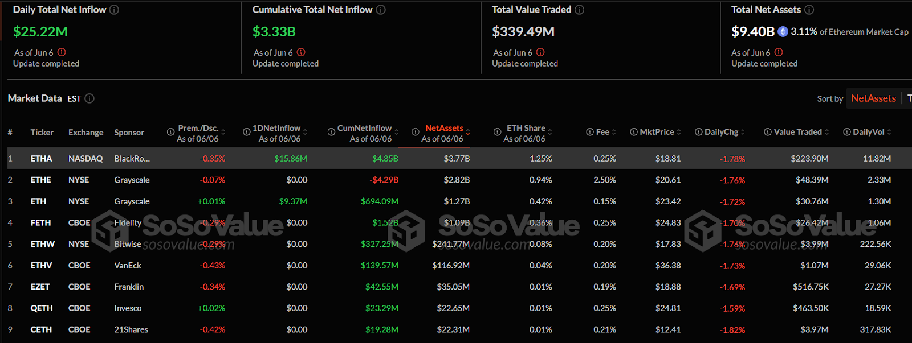Sort by MktPrice using its sort arrows
Image resolution: width=912 pixels, height=343 pixels.
[x=679, y=132]
